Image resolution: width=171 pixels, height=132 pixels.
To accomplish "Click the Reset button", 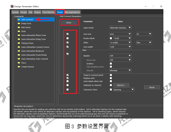I will coord(152,87).
